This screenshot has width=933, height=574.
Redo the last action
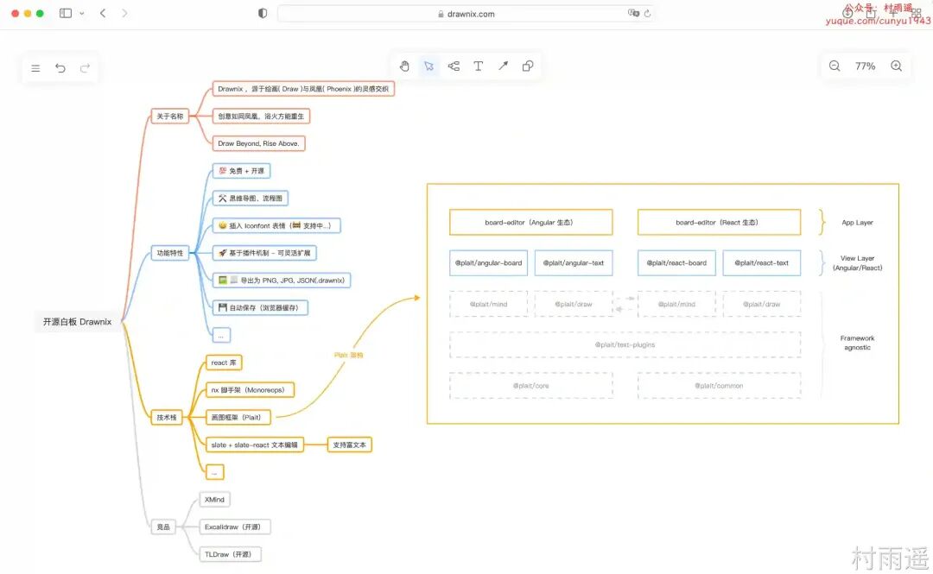(x=85, y=68)
